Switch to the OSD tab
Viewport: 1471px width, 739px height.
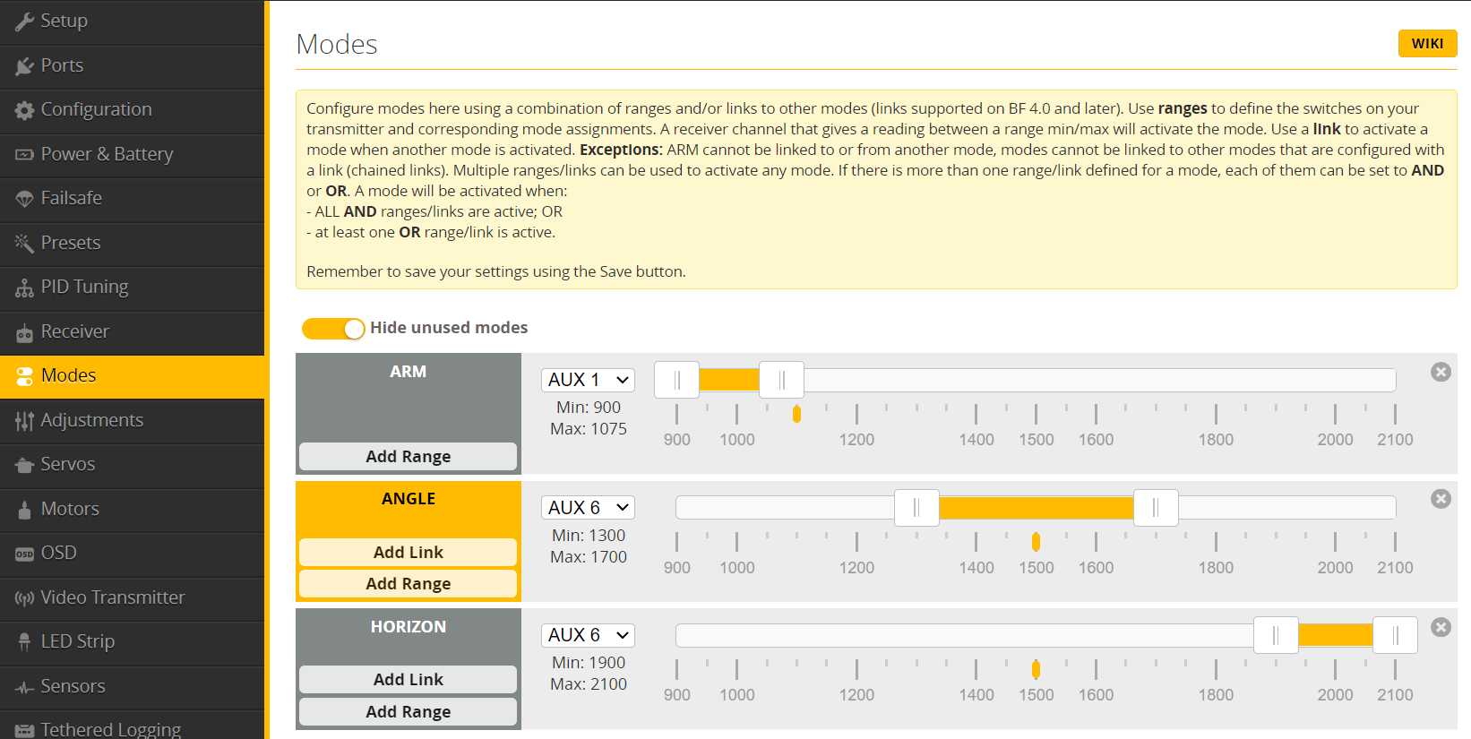point(58,553)
